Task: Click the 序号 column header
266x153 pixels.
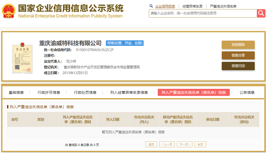Action: (15, 119)
